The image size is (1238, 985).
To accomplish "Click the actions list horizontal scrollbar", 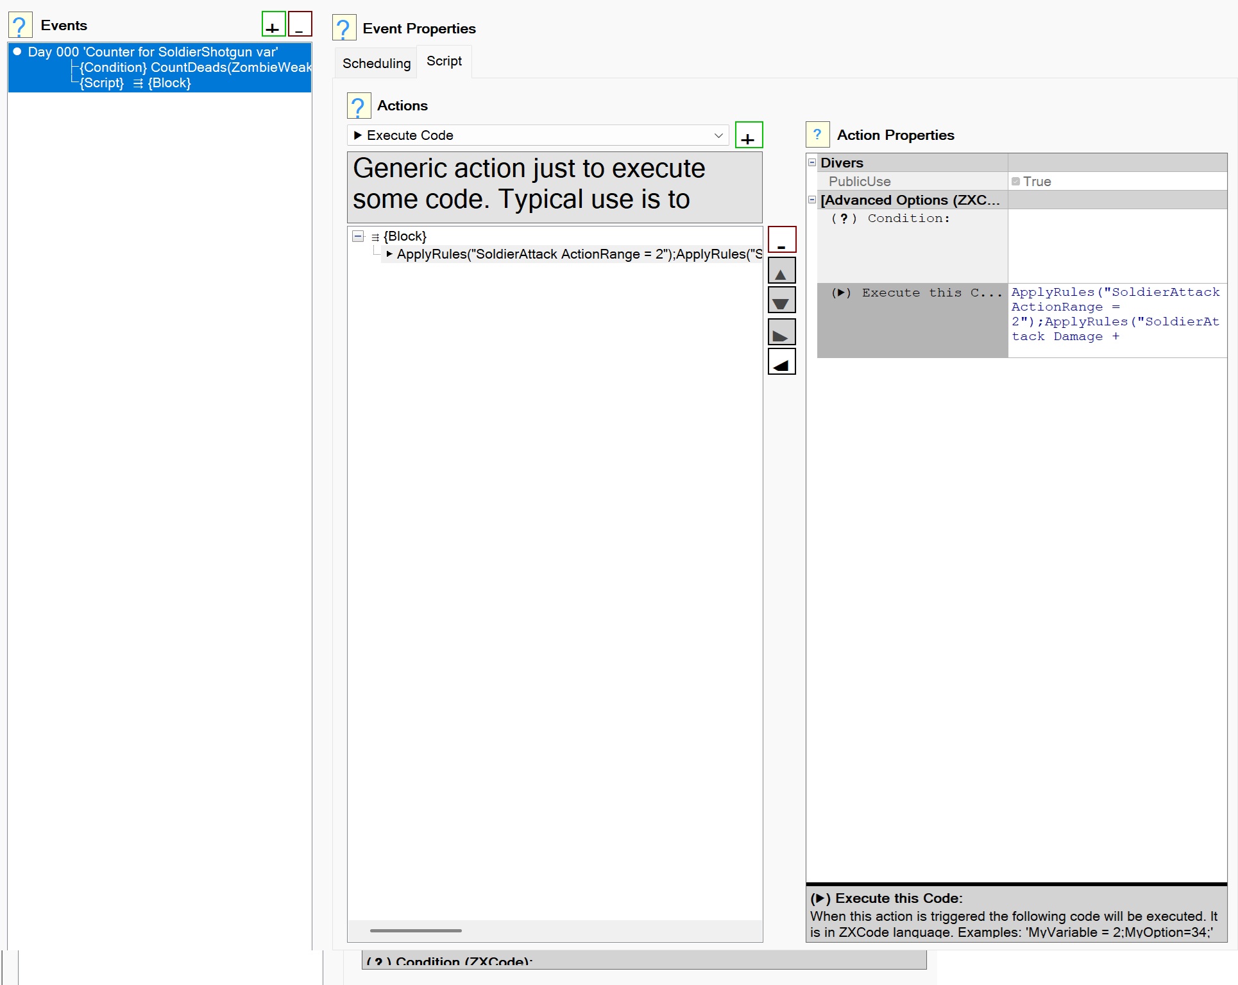I will click(x=416, y=930).
